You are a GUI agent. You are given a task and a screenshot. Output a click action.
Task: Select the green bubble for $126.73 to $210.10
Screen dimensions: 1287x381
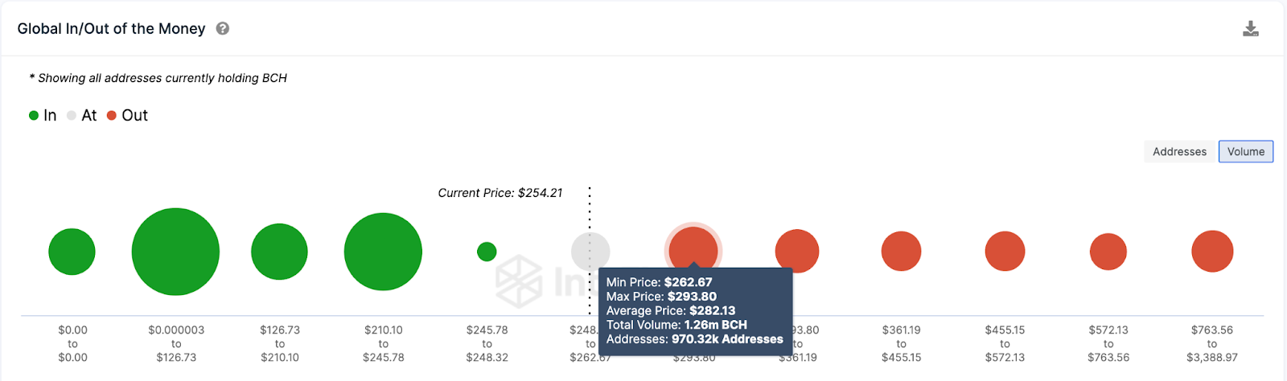pos(279,252)
